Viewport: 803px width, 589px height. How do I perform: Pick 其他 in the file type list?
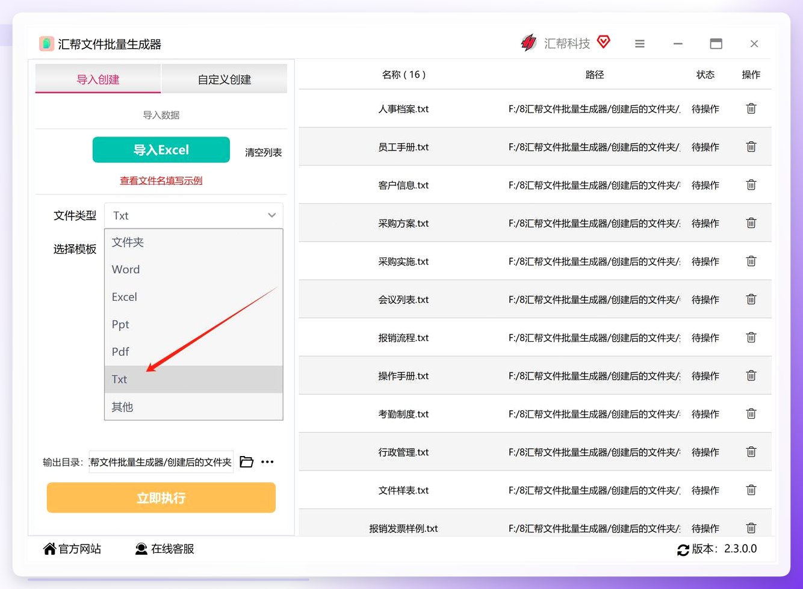194,407
